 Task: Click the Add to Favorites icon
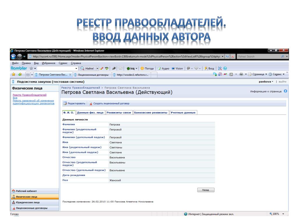pos(20,74)
